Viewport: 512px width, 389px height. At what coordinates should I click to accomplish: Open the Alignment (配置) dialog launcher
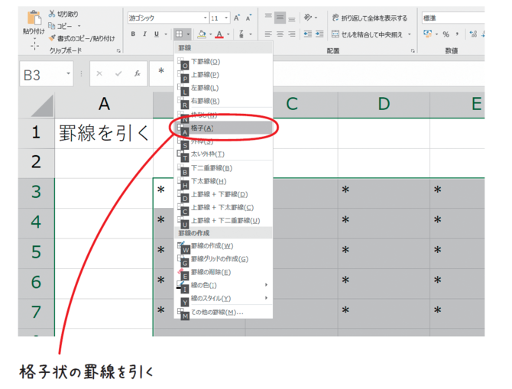coord(413,50)
